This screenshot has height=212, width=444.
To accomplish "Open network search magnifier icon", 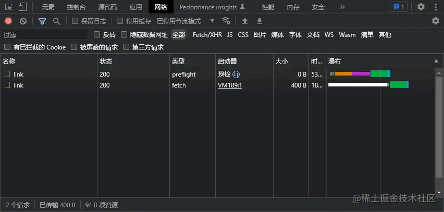I will 57,21.
